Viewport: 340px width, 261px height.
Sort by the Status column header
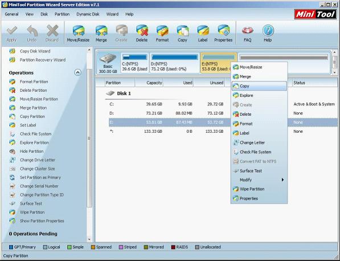click(314, 83)
